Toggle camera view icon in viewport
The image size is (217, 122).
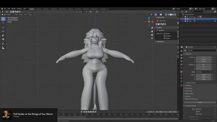152,35
